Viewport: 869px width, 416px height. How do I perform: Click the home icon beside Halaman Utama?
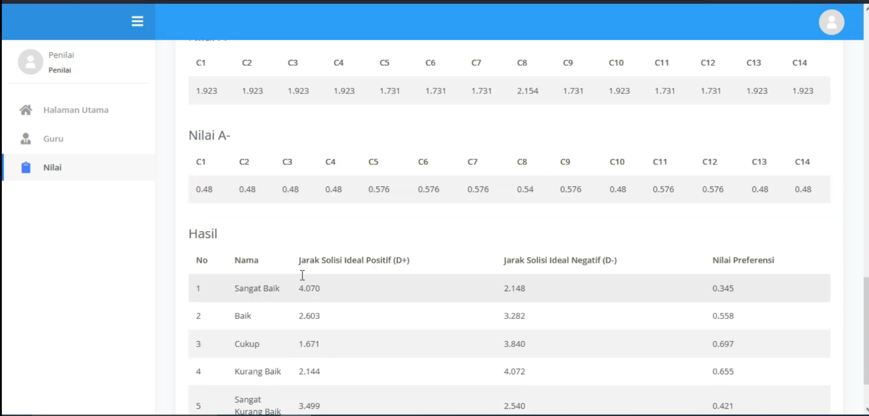26,110
